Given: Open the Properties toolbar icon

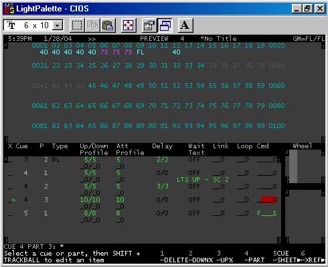Looking at the screenshot, I should (149, 25).
